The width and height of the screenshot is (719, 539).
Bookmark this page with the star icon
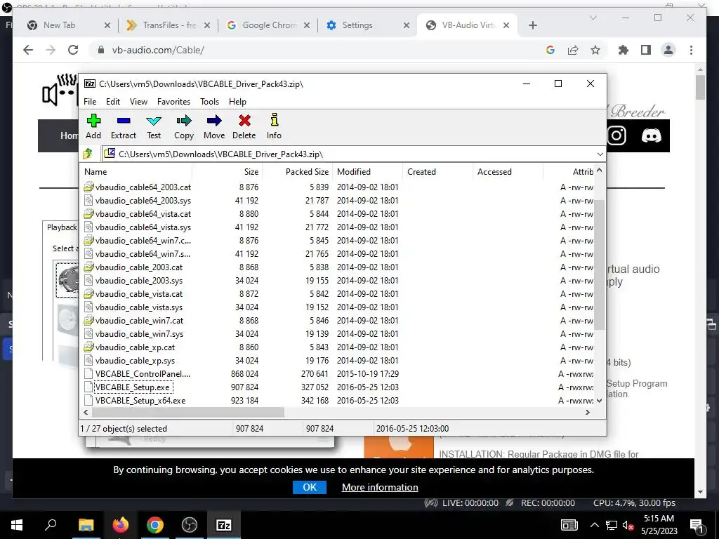[x=595, y=50]
